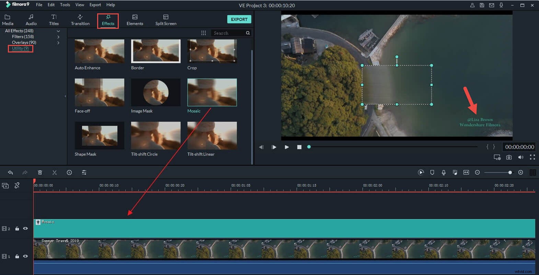Image resolution: width=539 pixels, height=275 pixels.
Task: Open the audio mixer icon
Action: point(455,172)
